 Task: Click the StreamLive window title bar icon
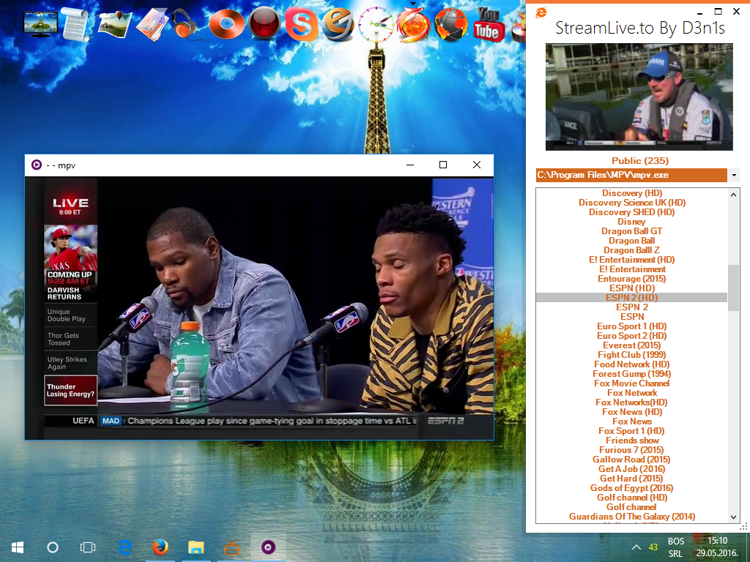pos(541,12)
